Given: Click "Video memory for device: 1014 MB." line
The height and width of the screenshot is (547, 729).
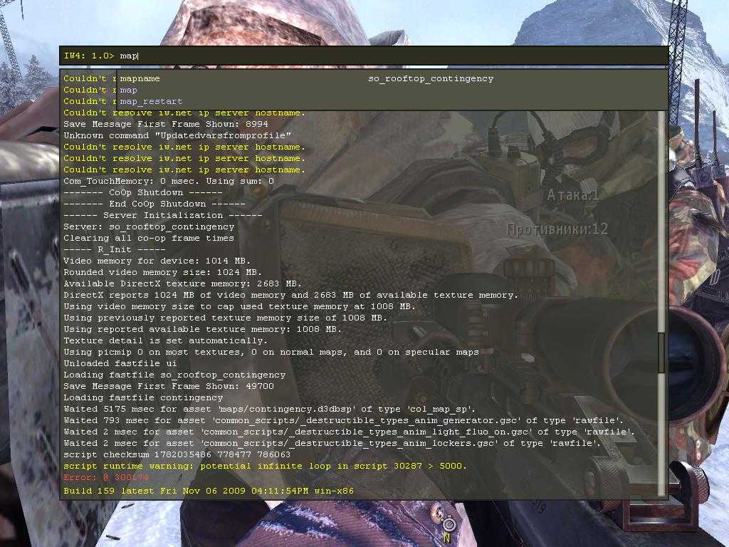Looking at the screenshot, I should pos(157,261).
